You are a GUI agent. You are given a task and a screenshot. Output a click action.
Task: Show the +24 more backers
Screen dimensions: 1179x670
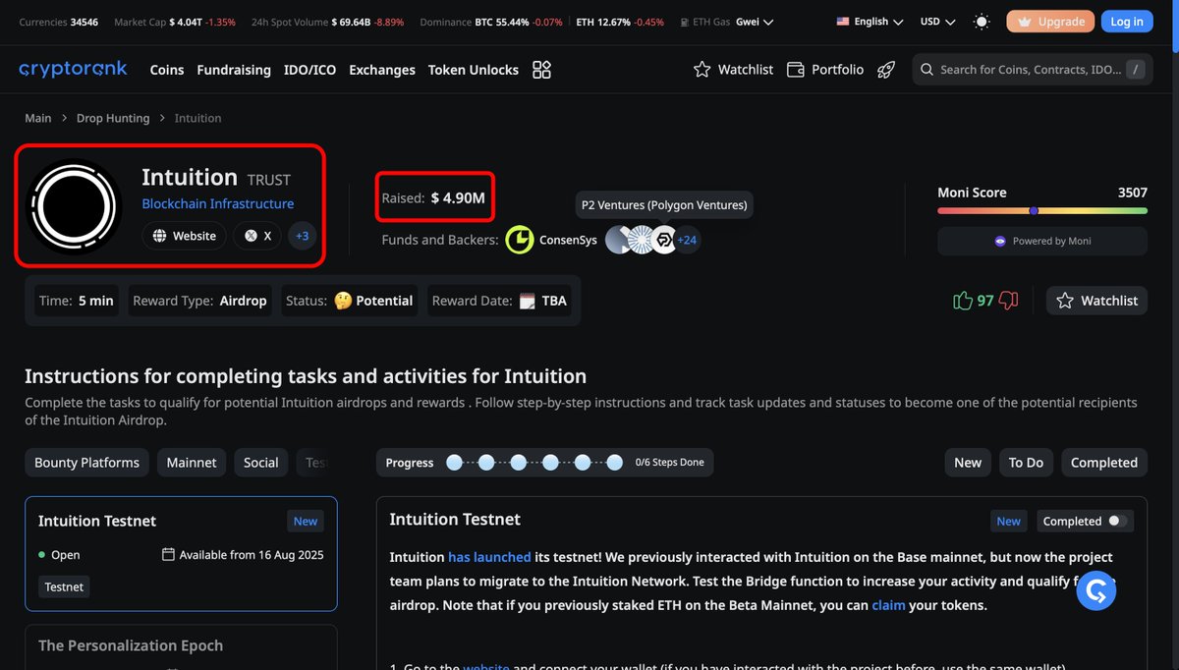tap(687, 240)
